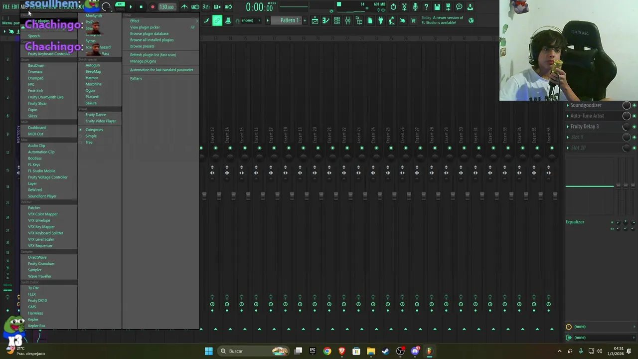638x359 pixels.
Task: Click the Equalizer label
Action: pyautogui.click(x=575, y=222)
